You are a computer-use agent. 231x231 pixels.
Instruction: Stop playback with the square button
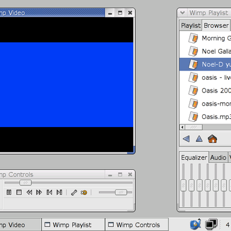pyautogui.click(x=19, y=192)
